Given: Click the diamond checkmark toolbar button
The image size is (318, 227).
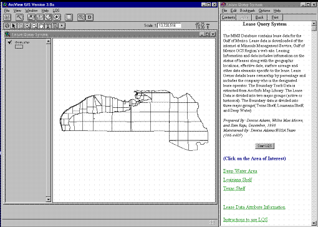Looking at the screenshot, I should coord(48,17).
